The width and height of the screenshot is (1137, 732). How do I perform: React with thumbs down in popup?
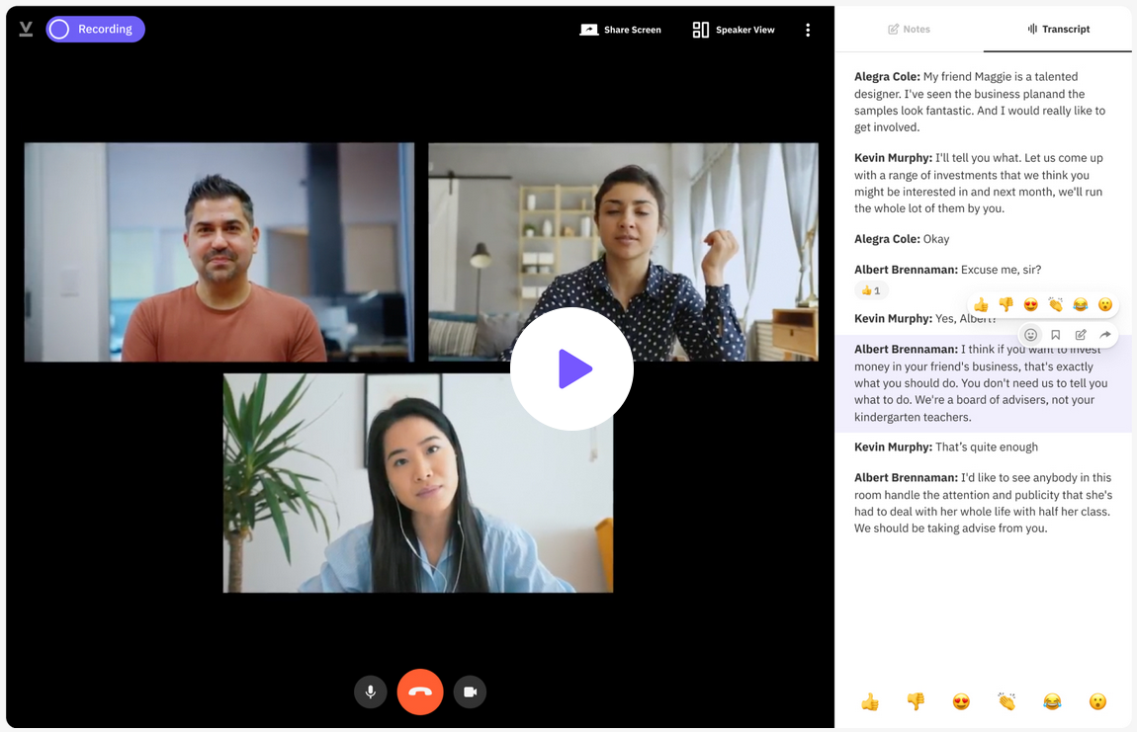pos(1006,304)
